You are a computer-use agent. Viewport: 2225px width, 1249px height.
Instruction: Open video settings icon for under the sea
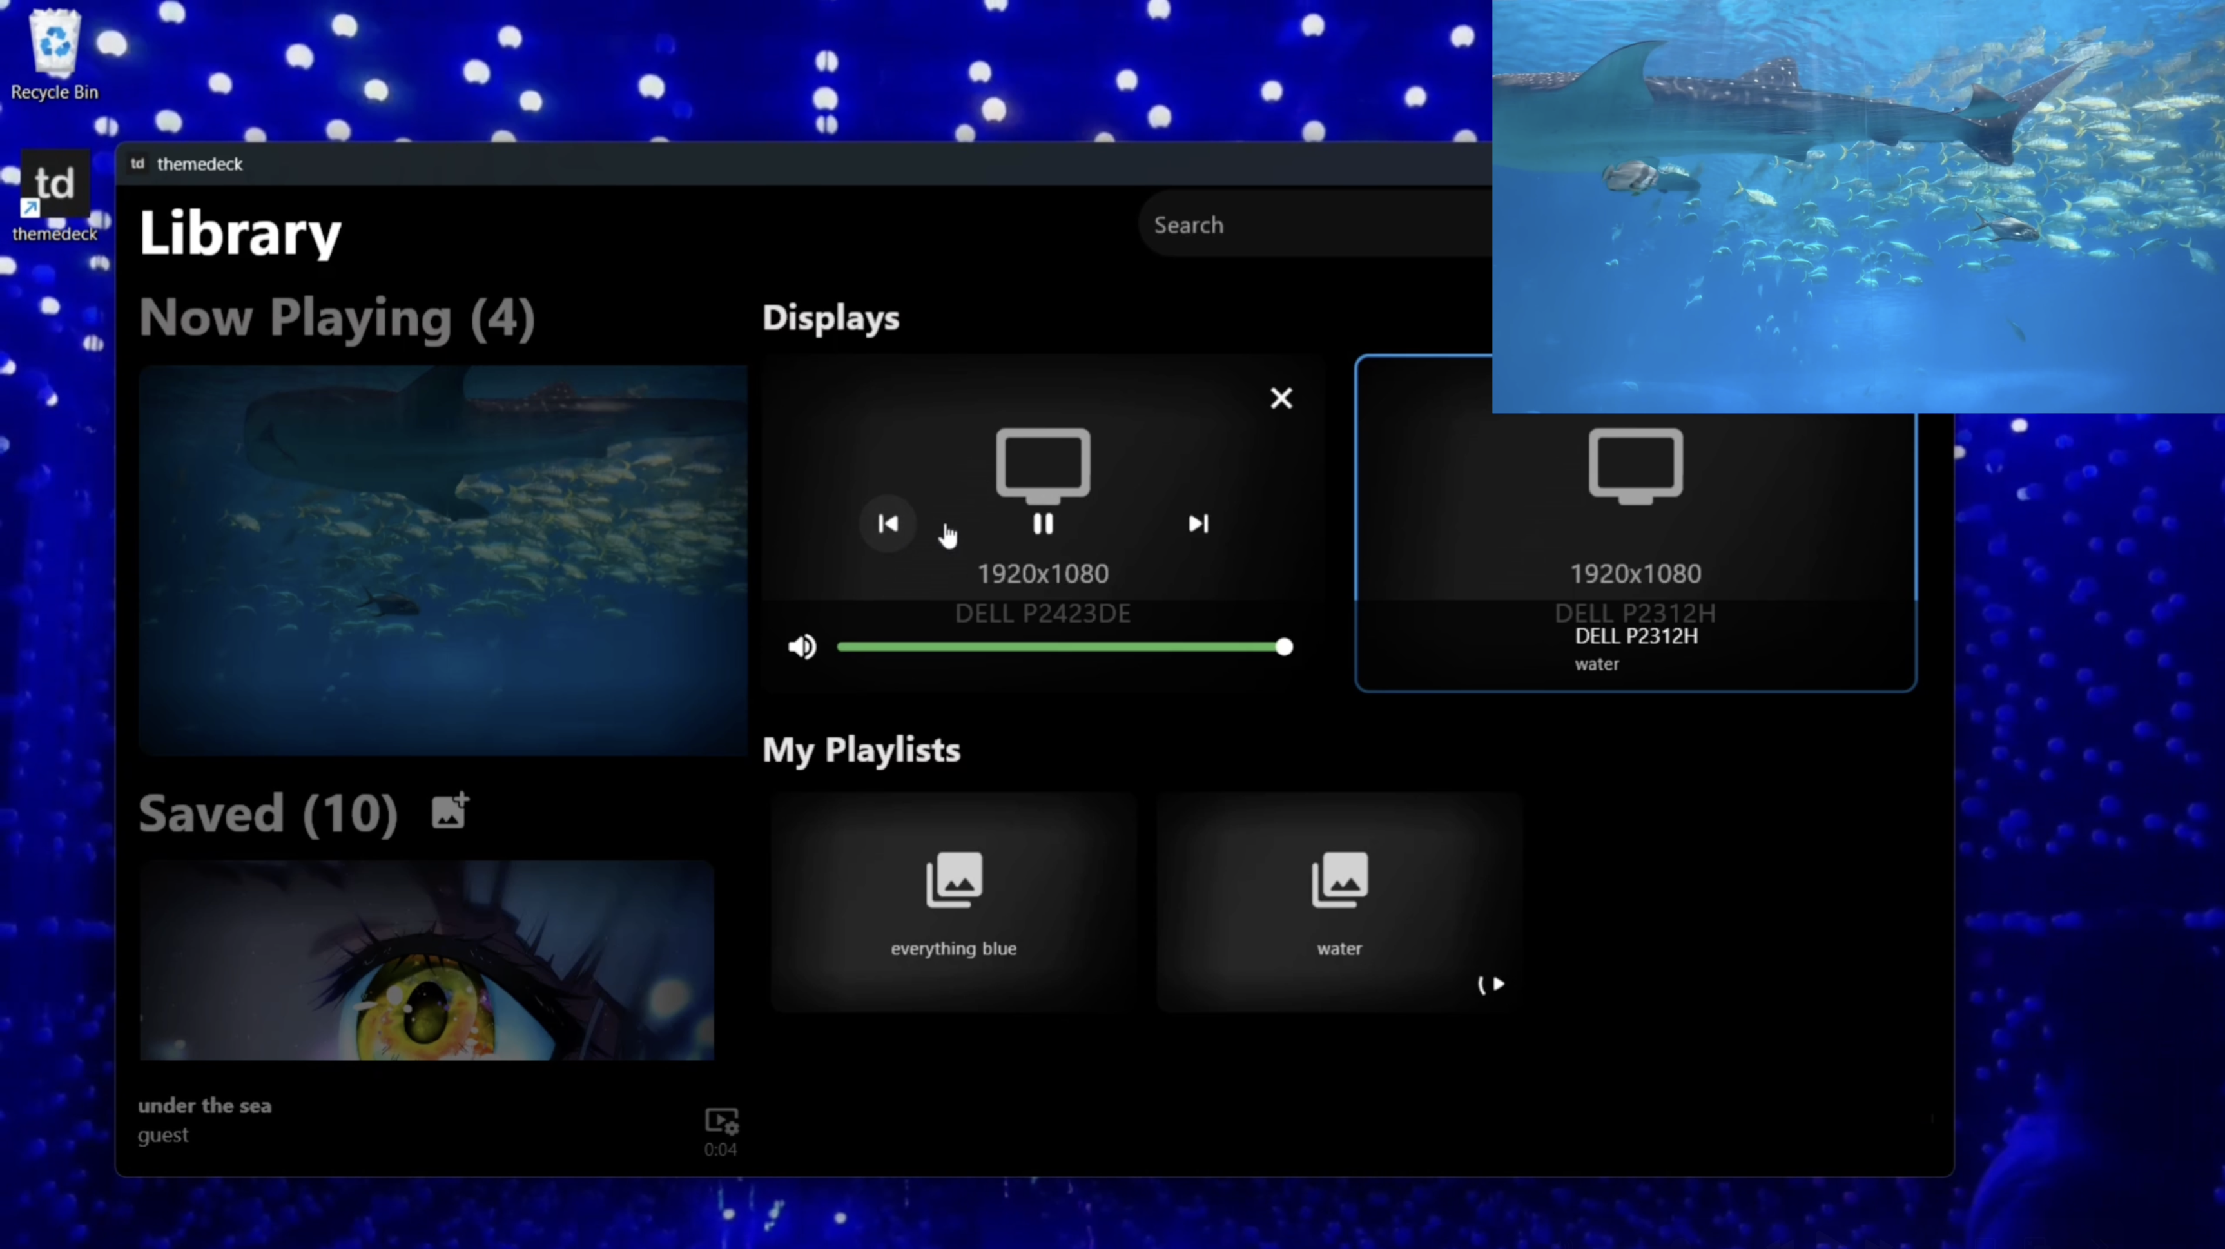click(x=721, y=1121)
